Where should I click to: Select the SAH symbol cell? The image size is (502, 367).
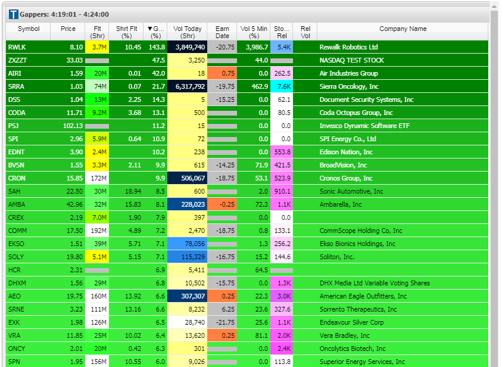(x=29, y=191)
